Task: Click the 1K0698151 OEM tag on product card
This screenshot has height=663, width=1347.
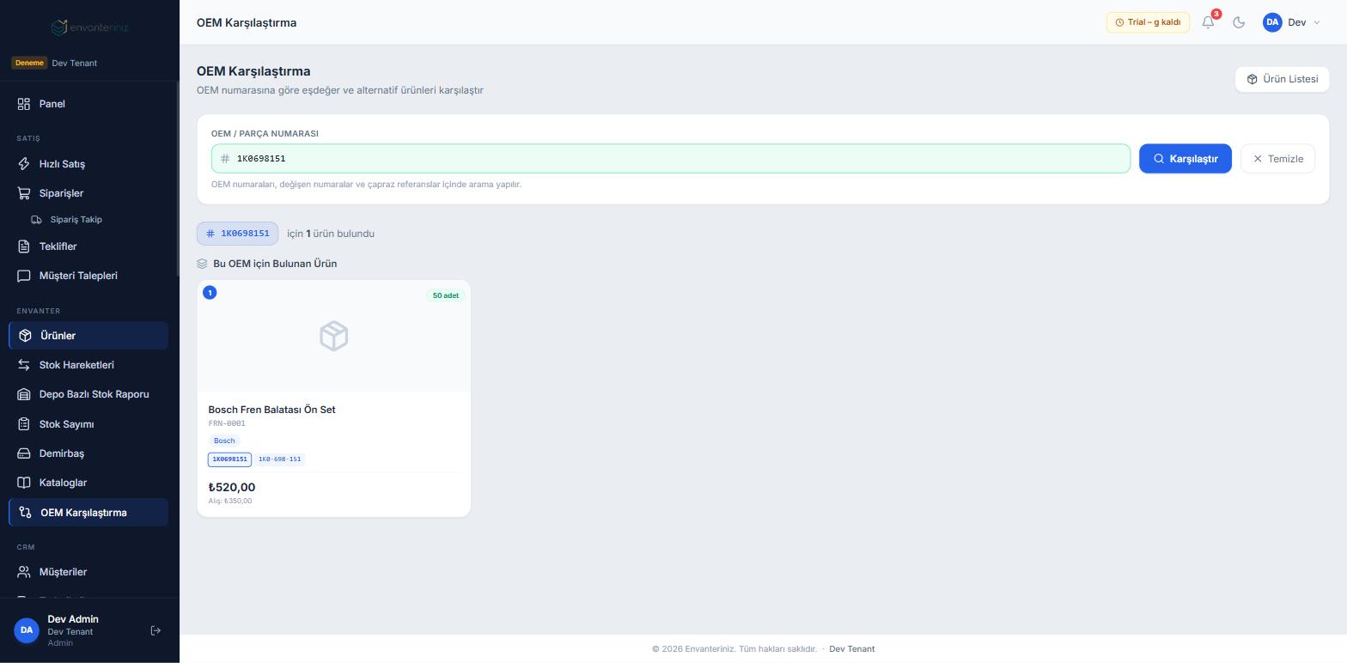Action: click(229, 459)
